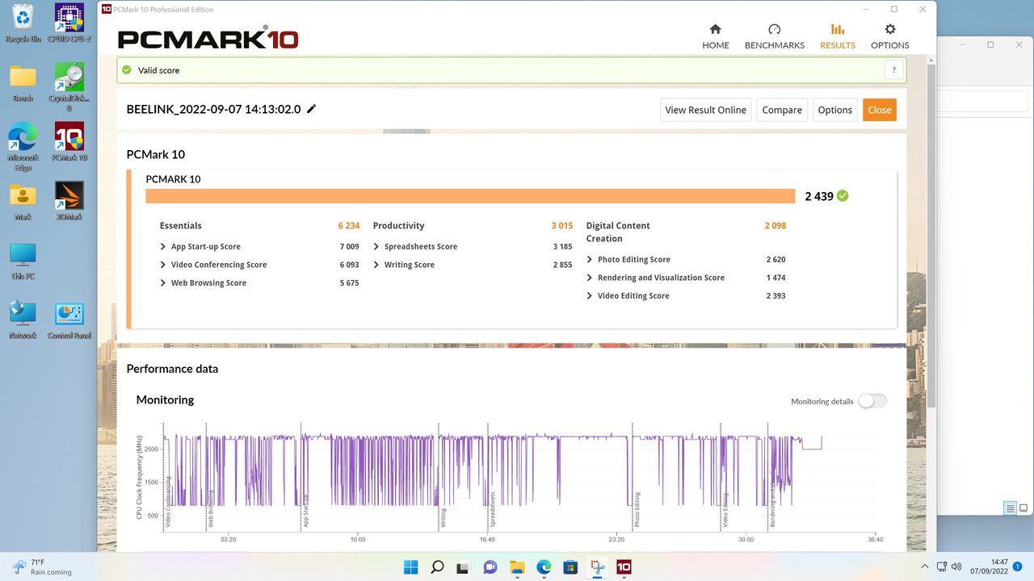Select the PCMark 10 desktop shortcut
This screenshot has width=1034, height=581.
69,142
